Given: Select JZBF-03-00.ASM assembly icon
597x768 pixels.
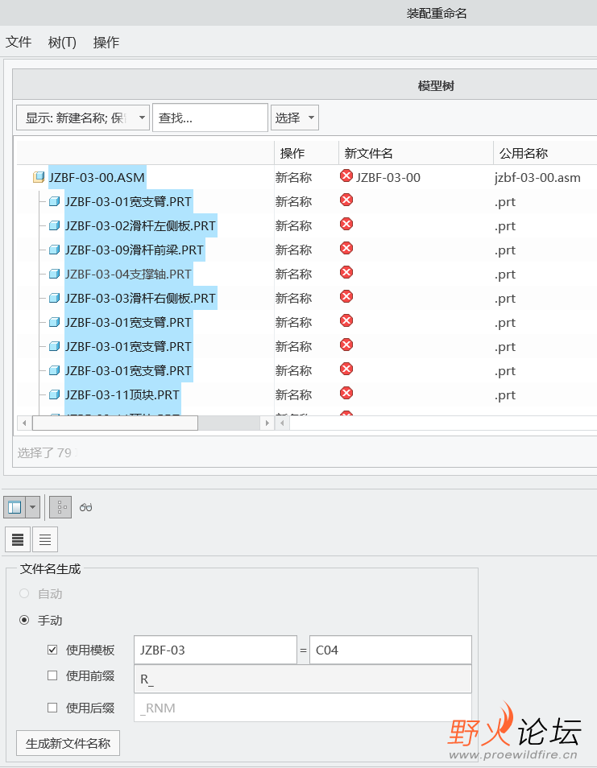Looking at the screenshot, I should 39,177.
